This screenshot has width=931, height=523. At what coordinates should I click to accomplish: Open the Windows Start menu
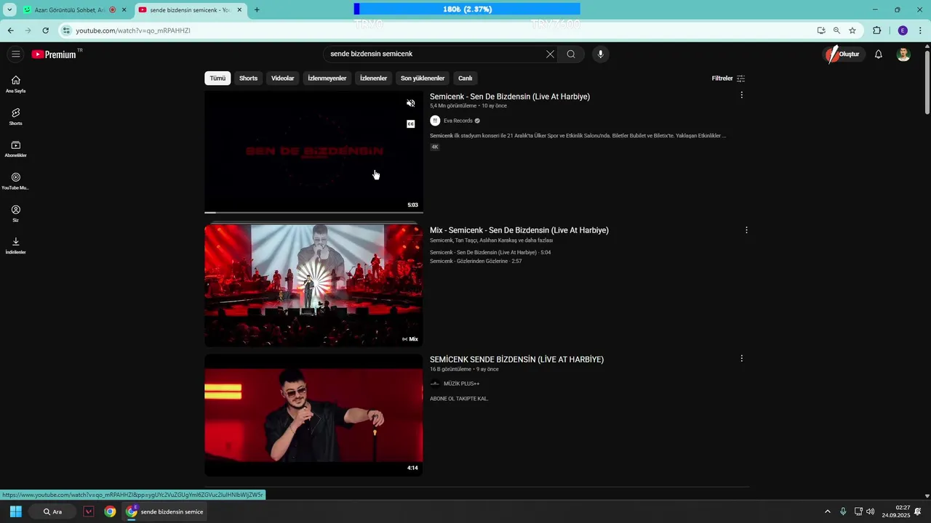(15, 511)
